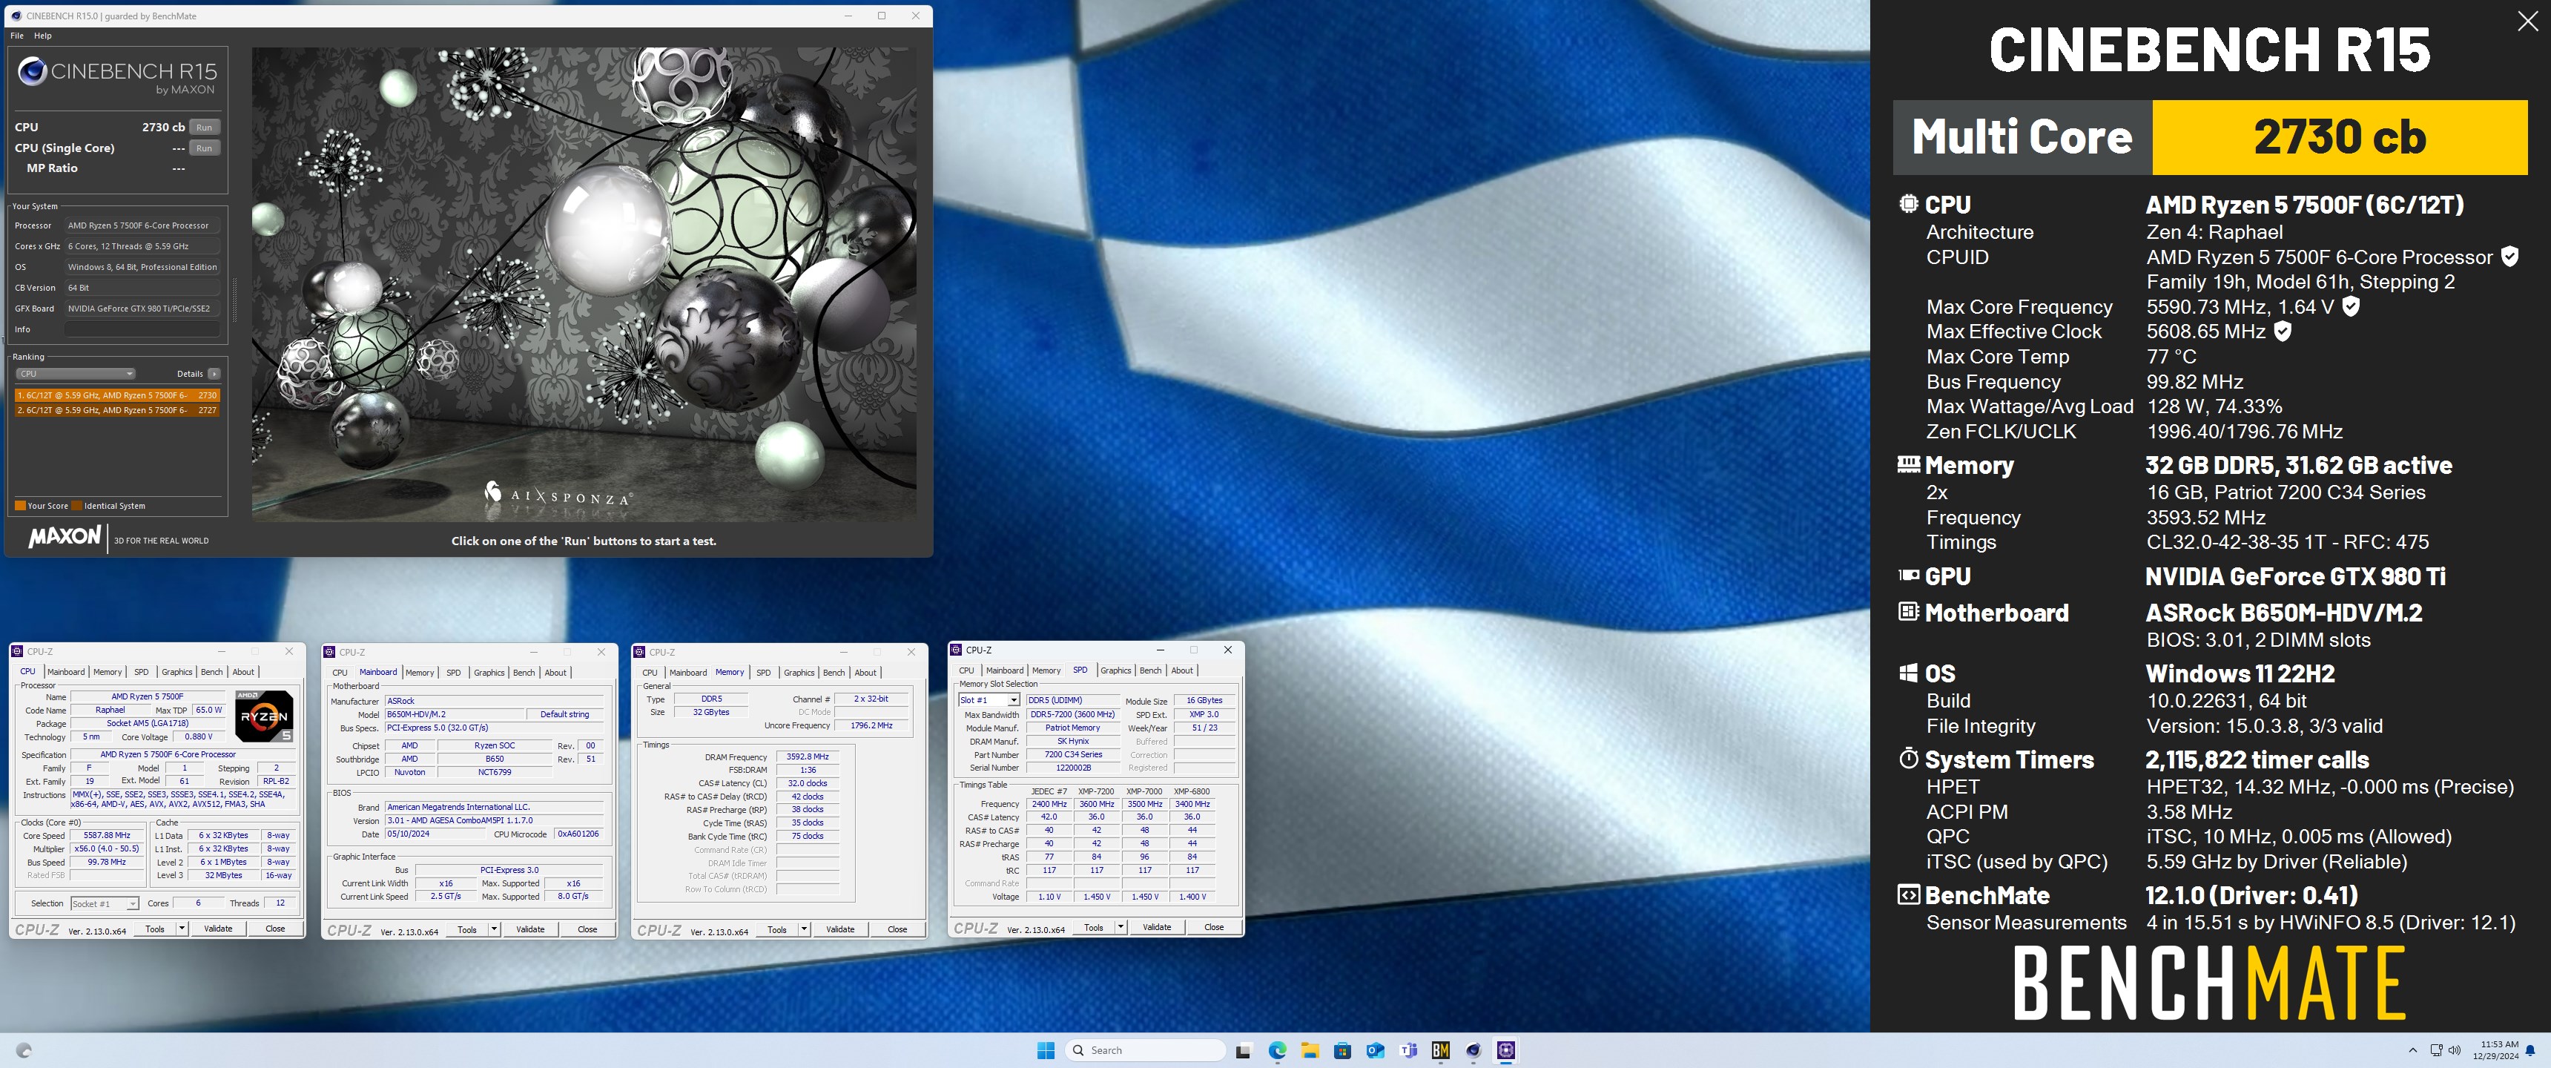Open the network status tray icon
2551x1068 pixels.
point(2436,1050)
